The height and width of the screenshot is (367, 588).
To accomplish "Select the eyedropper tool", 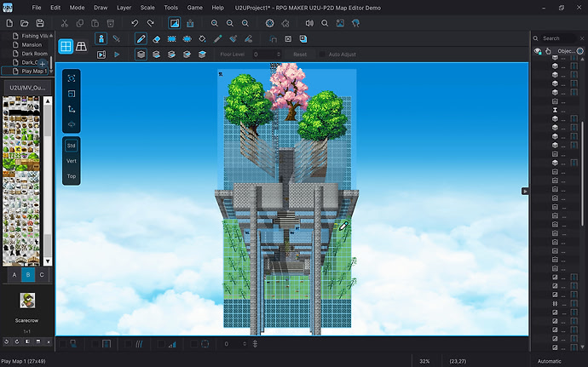I will click(x=217, y=39).
